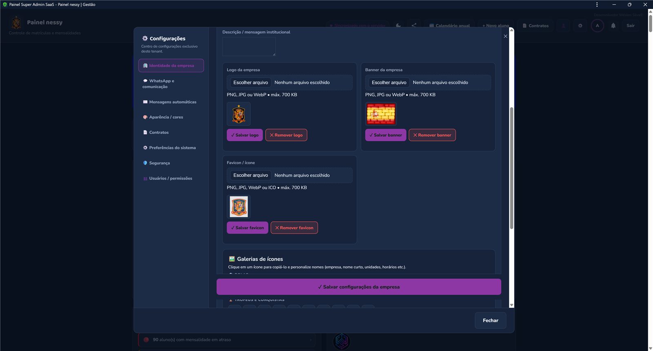
Task: Click 'Remover banner'
Action: pyautogui.click(x=432, y=135)
